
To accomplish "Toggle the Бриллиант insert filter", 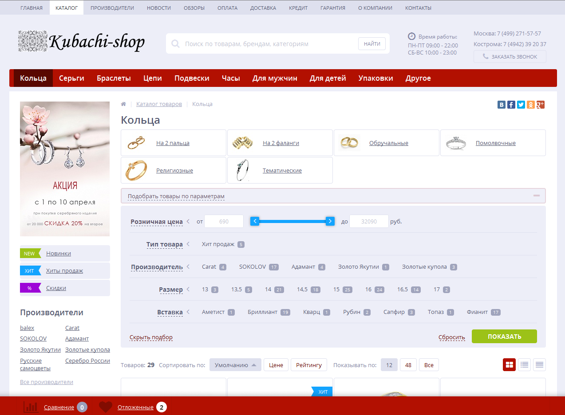I will click(262, 312).
